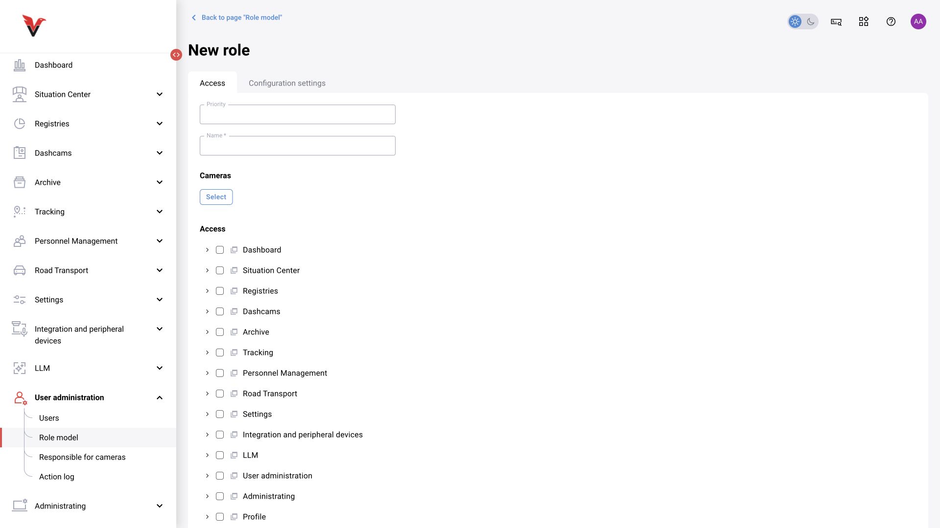Collapse User administration sidebar section chevron

(160, 397)
